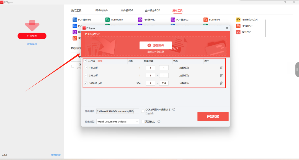The height and width of the screenshot is (160, 299).
Task: Select the PDF转PNG tool icon
Action: 140,20
